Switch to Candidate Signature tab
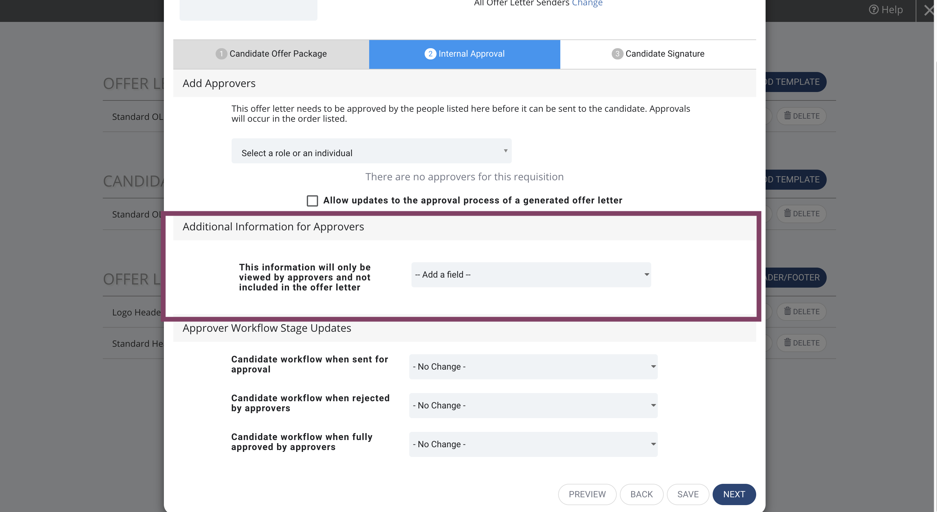The width and height of the screenshot is (937, 512). (658, 54)
